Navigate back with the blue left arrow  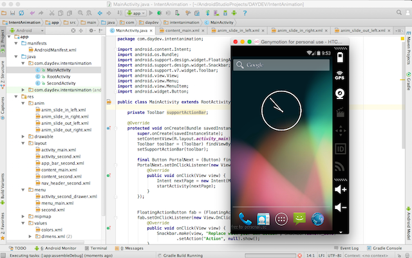(x=100, y=13)
